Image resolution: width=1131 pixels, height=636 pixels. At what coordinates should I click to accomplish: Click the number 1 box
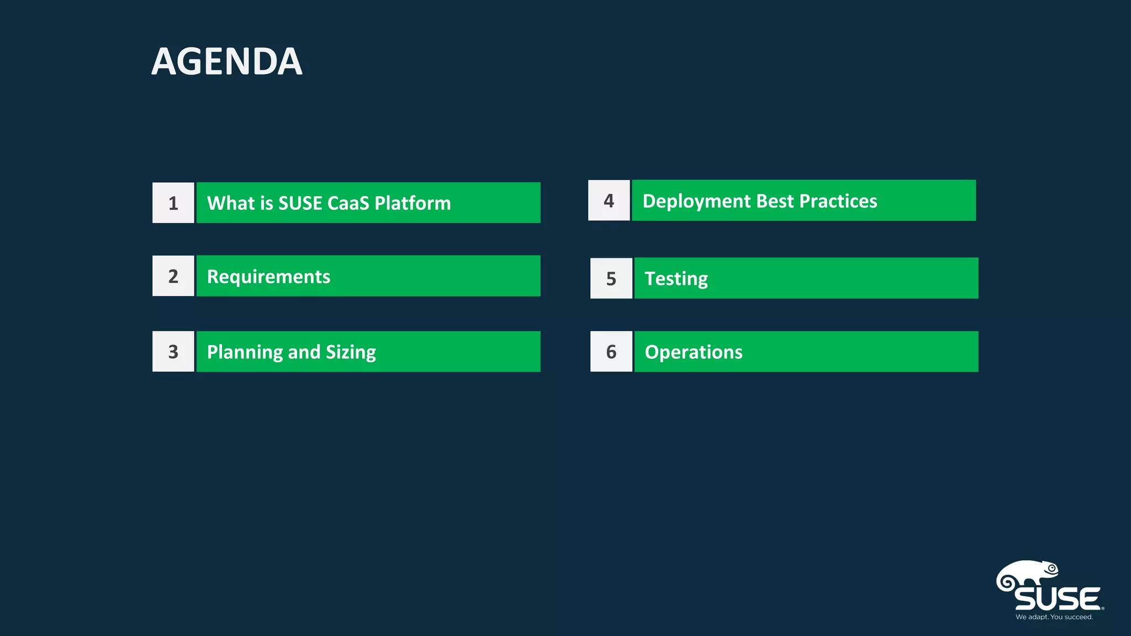point(173,203)
